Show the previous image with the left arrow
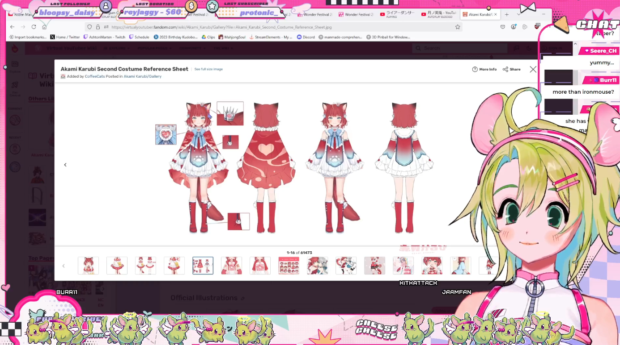This screenshot has height=345, width=620. 65,165
